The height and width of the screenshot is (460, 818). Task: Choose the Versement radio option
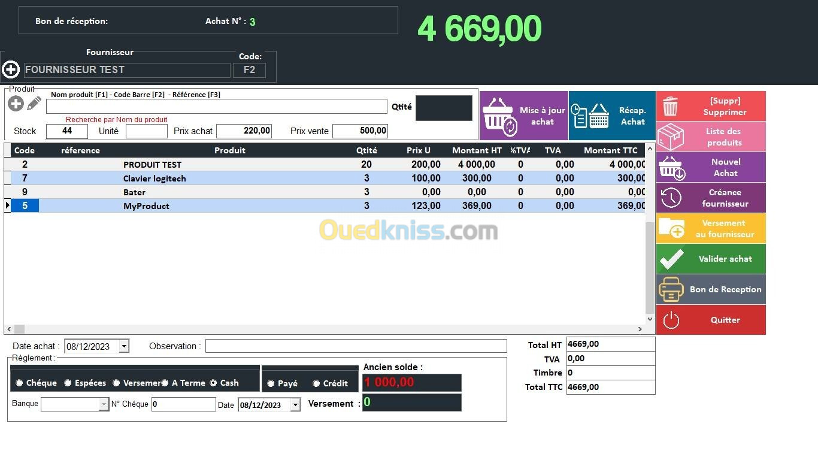coord(116,383)
